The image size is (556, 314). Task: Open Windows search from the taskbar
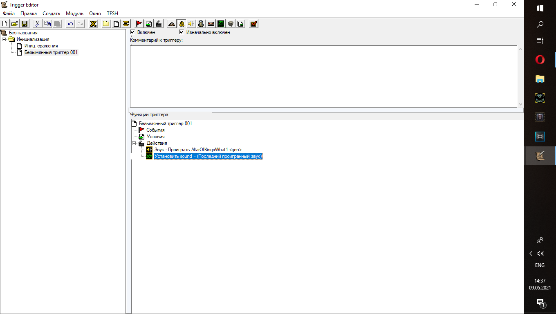point(540,25)
